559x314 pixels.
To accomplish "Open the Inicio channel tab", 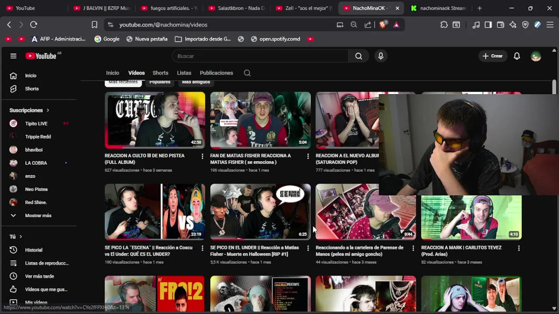I will point(112,73).
